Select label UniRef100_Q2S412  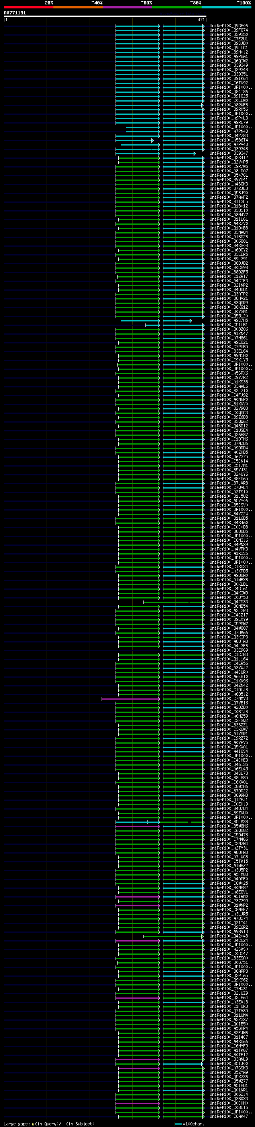tap(229, 158)
